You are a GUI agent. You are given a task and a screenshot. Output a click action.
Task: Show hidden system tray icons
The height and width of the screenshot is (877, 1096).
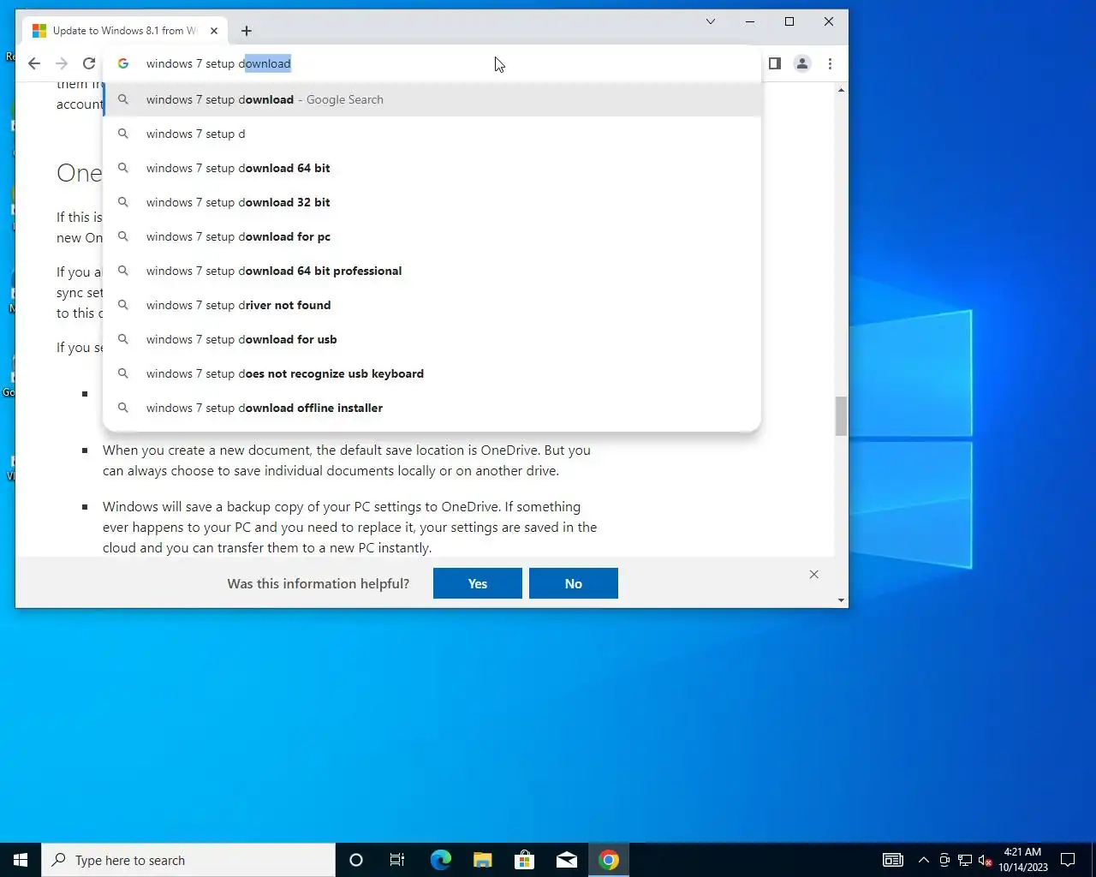[x=924, y=860]
